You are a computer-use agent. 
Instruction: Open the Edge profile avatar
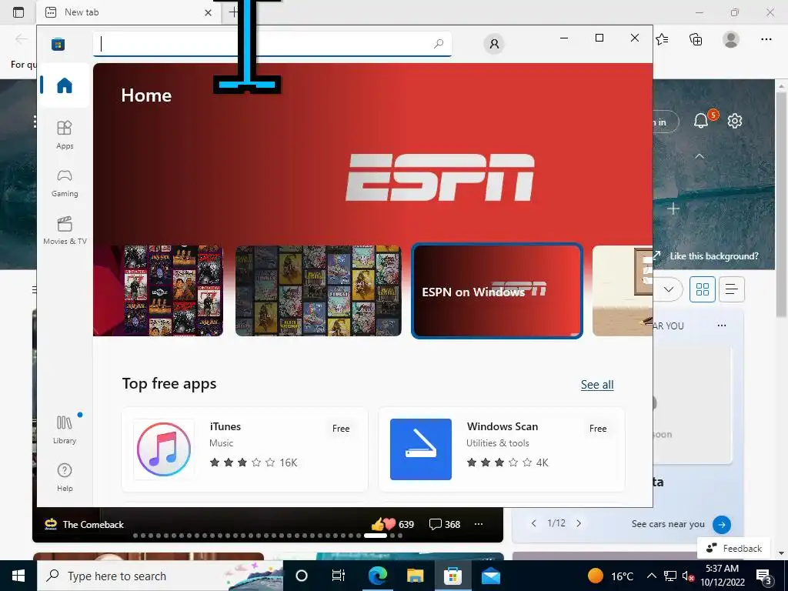731,39
